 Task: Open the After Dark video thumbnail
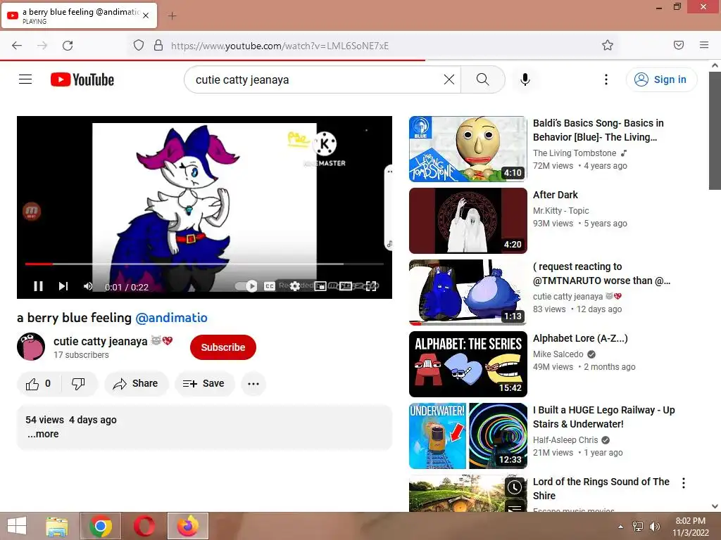[x=468, y=220]
